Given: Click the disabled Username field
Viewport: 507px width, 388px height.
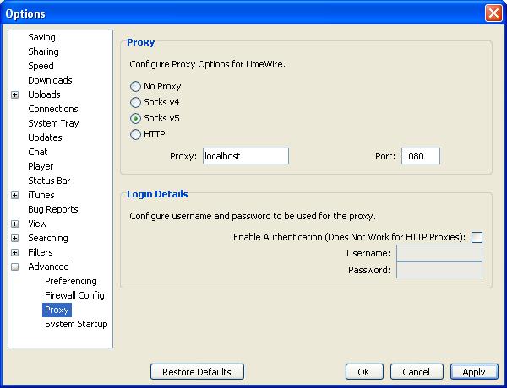Looking at the screenshot, I should pyautogui.click(x=439, y=253).
